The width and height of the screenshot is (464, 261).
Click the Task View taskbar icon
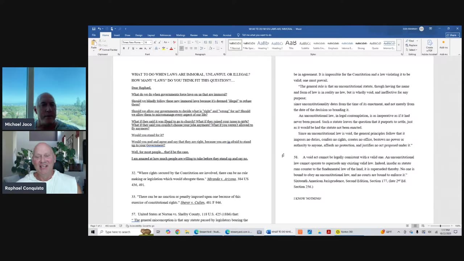tap(158, 232)
